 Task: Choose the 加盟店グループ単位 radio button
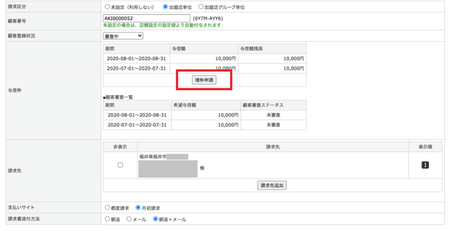coord(201,7)
